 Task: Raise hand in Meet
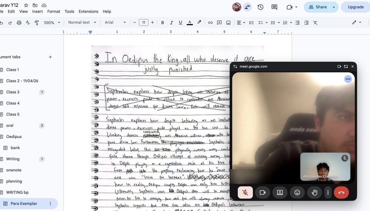click(x=314, y=193)
